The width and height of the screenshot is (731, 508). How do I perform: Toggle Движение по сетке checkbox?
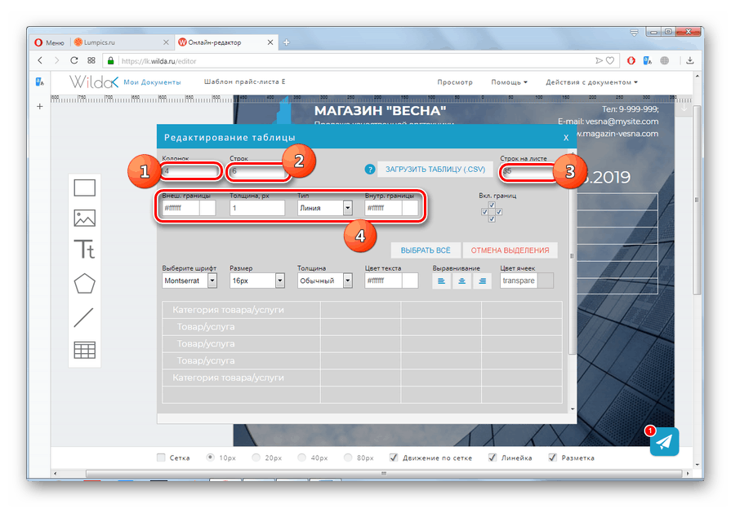coord(394,457)
